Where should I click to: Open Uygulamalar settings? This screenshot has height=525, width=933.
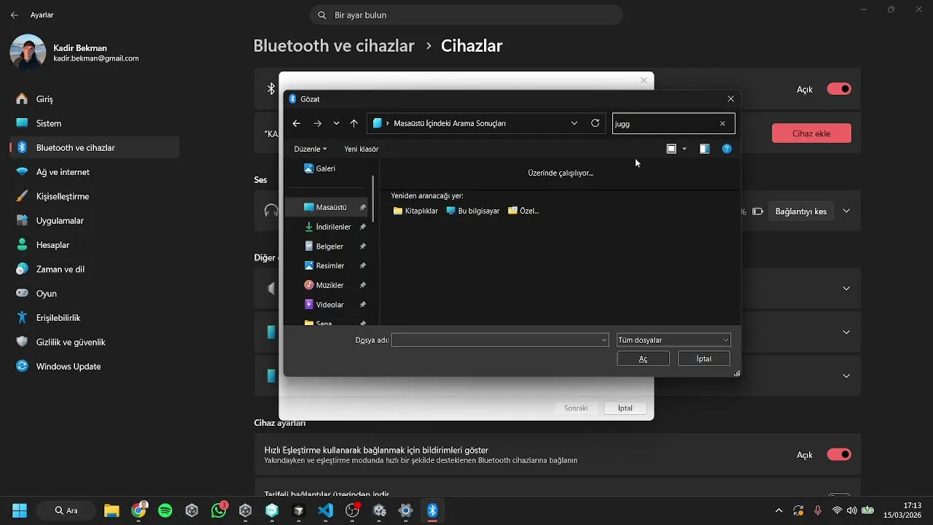94,220
